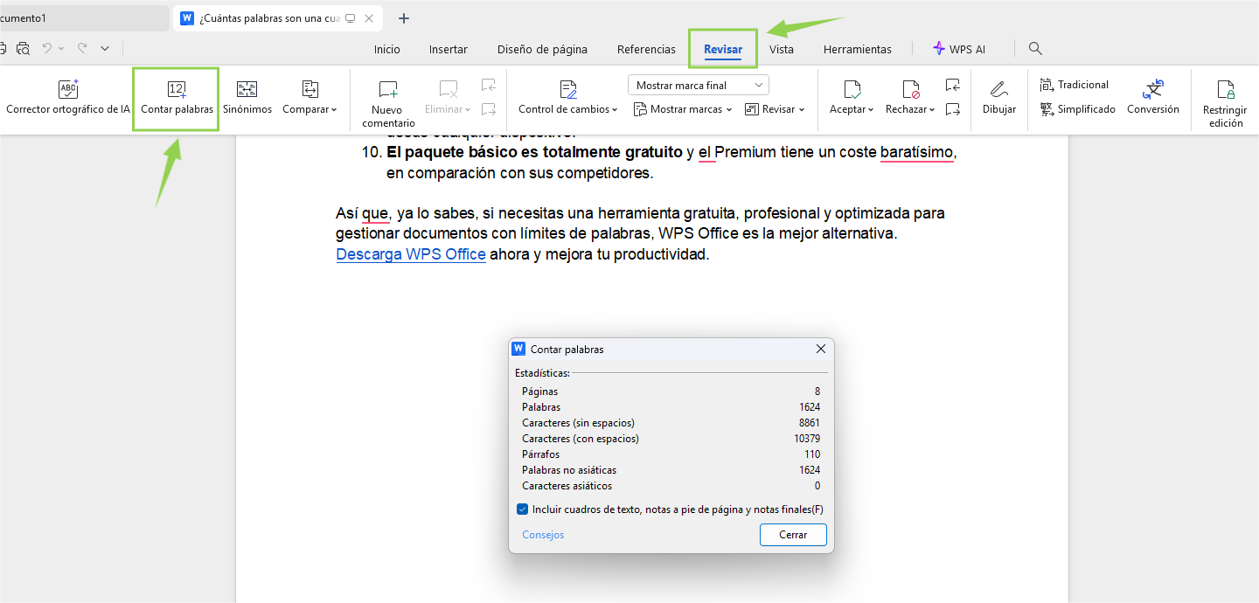Switch to the Insertar tab

[449, 49]
